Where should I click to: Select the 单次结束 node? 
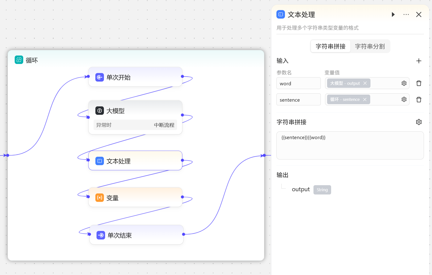[x=136, y=235]
